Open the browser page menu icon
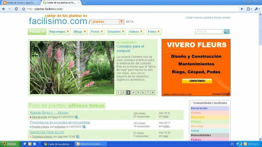The image size is (262, 147). click(x=249, y=9)
